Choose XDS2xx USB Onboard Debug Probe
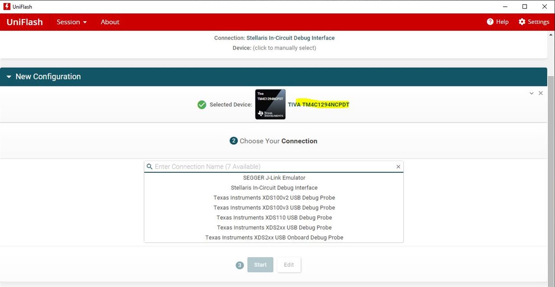The height and width of the screenshot is (287, 555). pyautogui.click(x=274, y=237)
